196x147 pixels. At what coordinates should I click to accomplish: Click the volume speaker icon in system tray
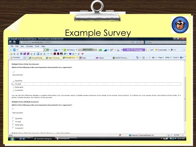[176, 138]
